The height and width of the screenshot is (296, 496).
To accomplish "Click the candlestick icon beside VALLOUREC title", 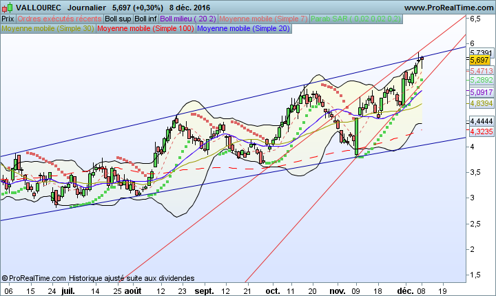I will click(x=8, y=8).
